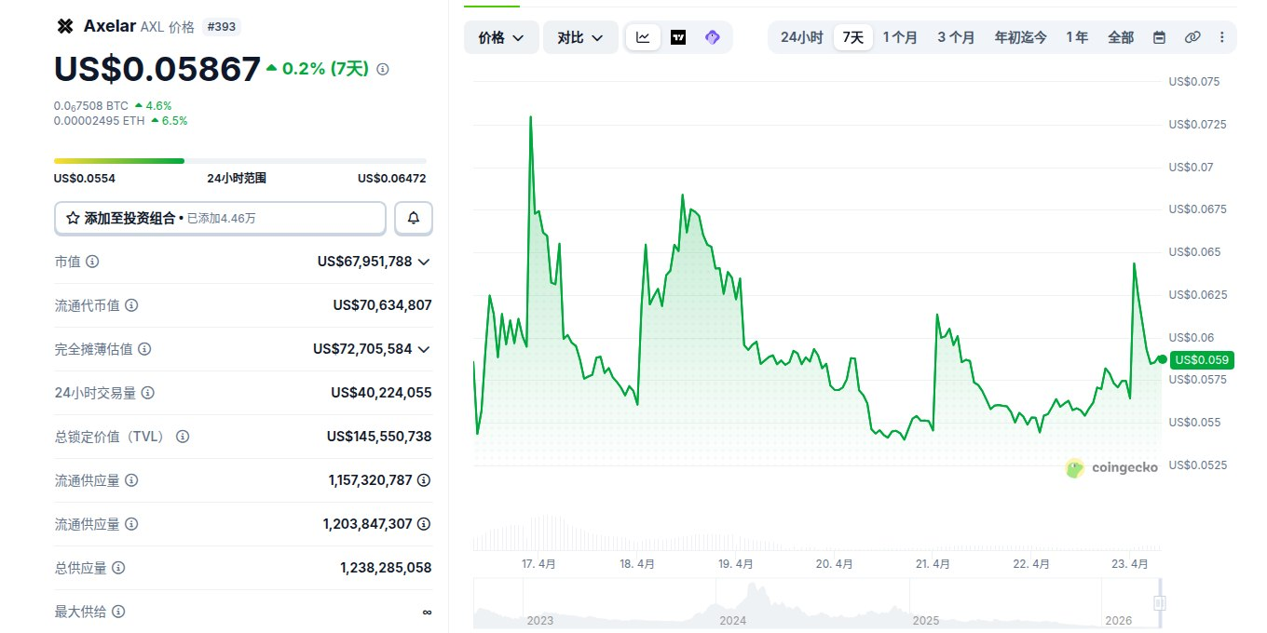This screenshot has height=633, width=1267.
Task: Expand the 完全摊薄估值 value chevron
Action: pos(424,349)
